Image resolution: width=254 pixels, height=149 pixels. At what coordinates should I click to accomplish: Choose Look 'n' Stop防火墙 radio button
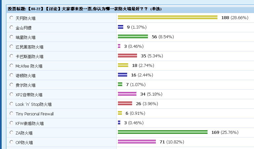[12, 104]
